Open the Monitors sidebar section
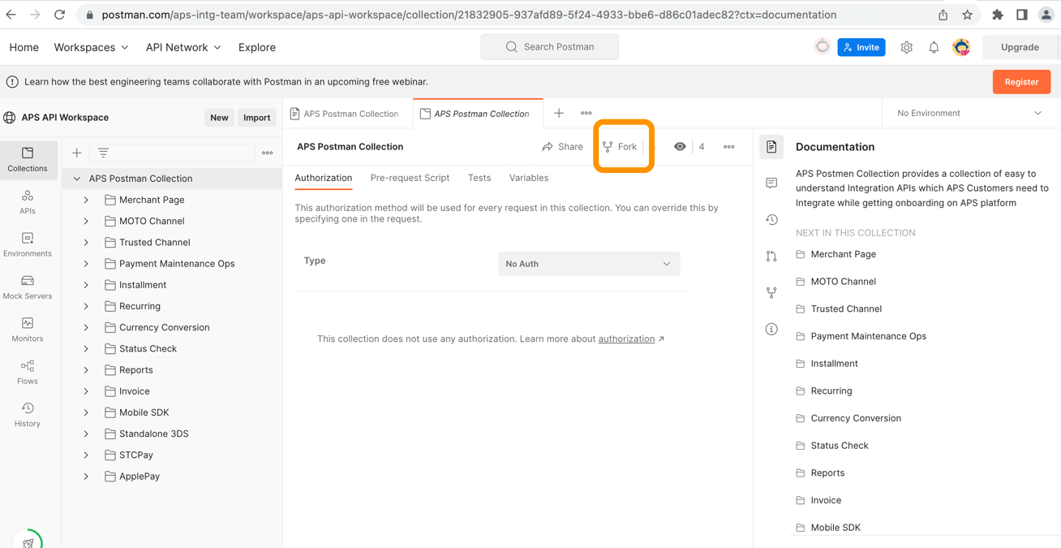Image resolution: width=1061 pixels, height=548 pixels. (x=27, y=329)
